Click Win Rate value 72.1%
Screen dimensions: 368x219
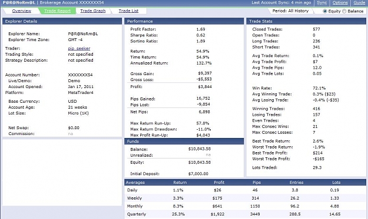[319, 88]
